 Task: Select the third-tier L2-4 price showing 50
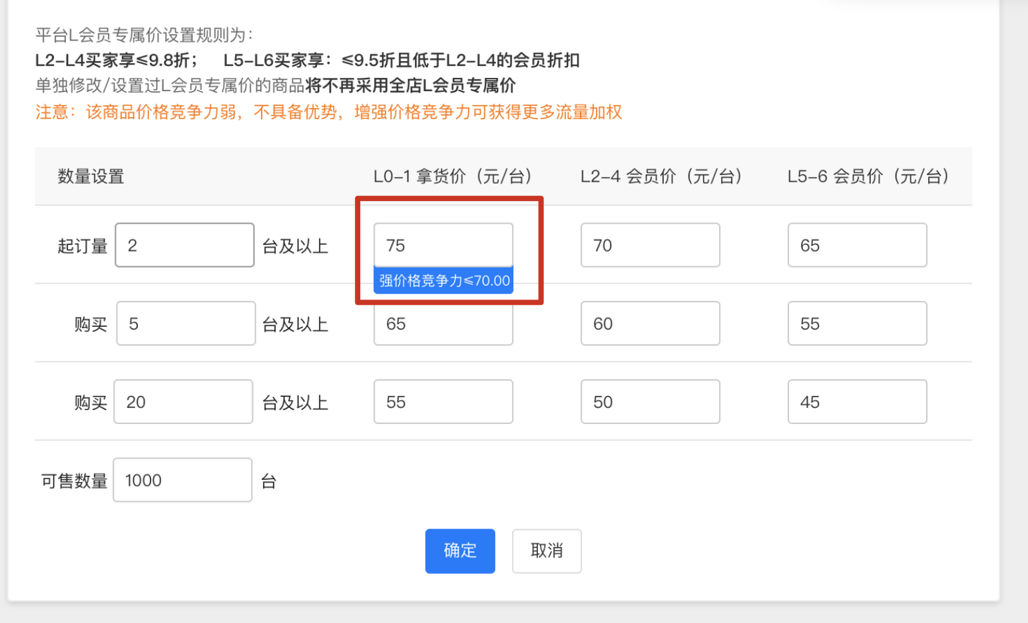(650, 401)
